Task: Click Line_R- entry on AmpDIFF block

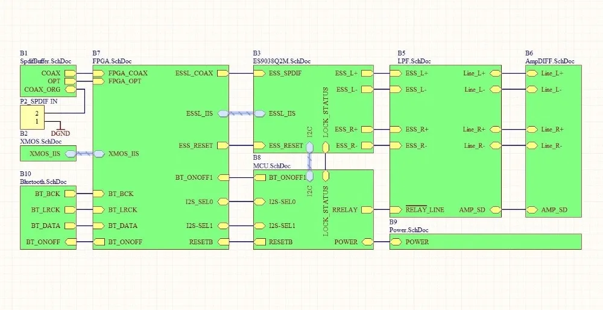Action: pyautogui.click(x=532, y=145)
